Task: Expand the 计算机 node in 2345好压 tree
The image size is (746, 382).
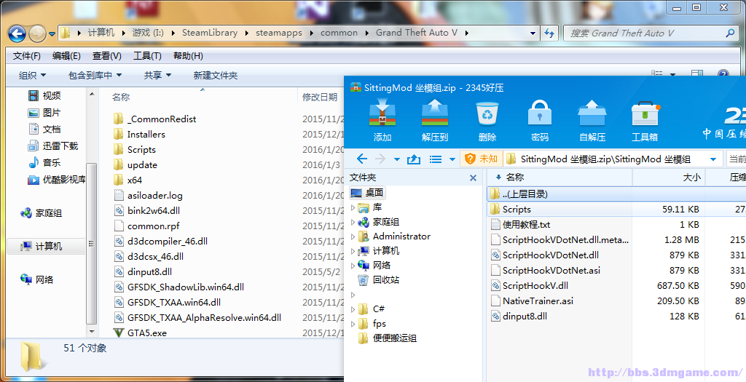Action: coord(353,251)
